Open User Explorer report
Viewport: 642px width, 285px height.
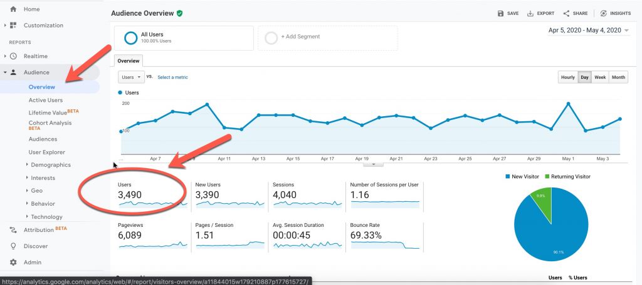point(46,152)
